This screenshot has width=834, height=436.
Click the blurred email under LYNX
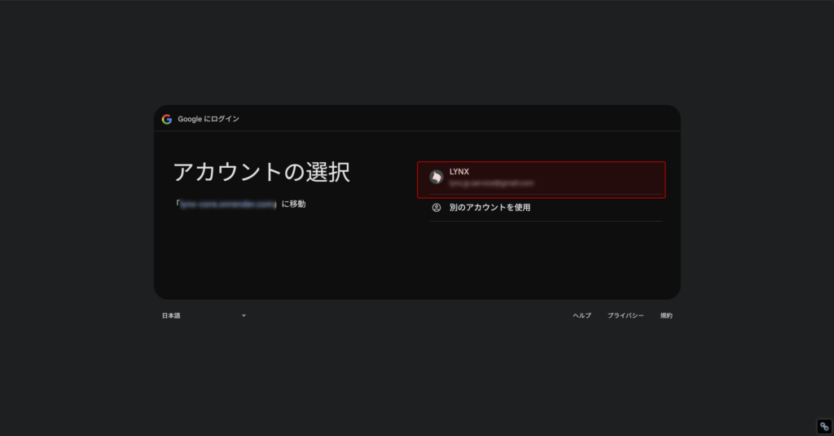(491, 183)
